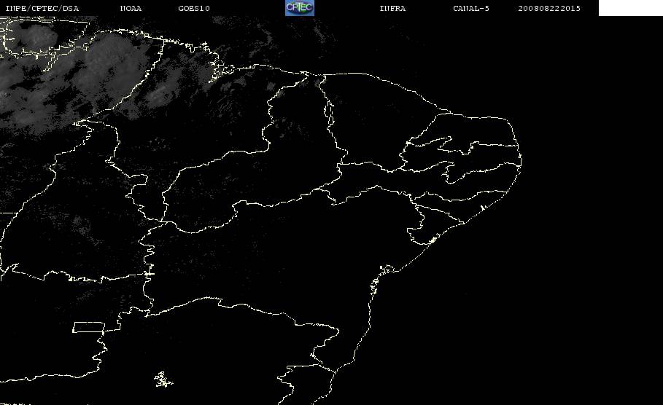Image resolution: width=663 pixels, height=405 pixels.
Task: Select the INFRA label in the header
Action: 392,9
